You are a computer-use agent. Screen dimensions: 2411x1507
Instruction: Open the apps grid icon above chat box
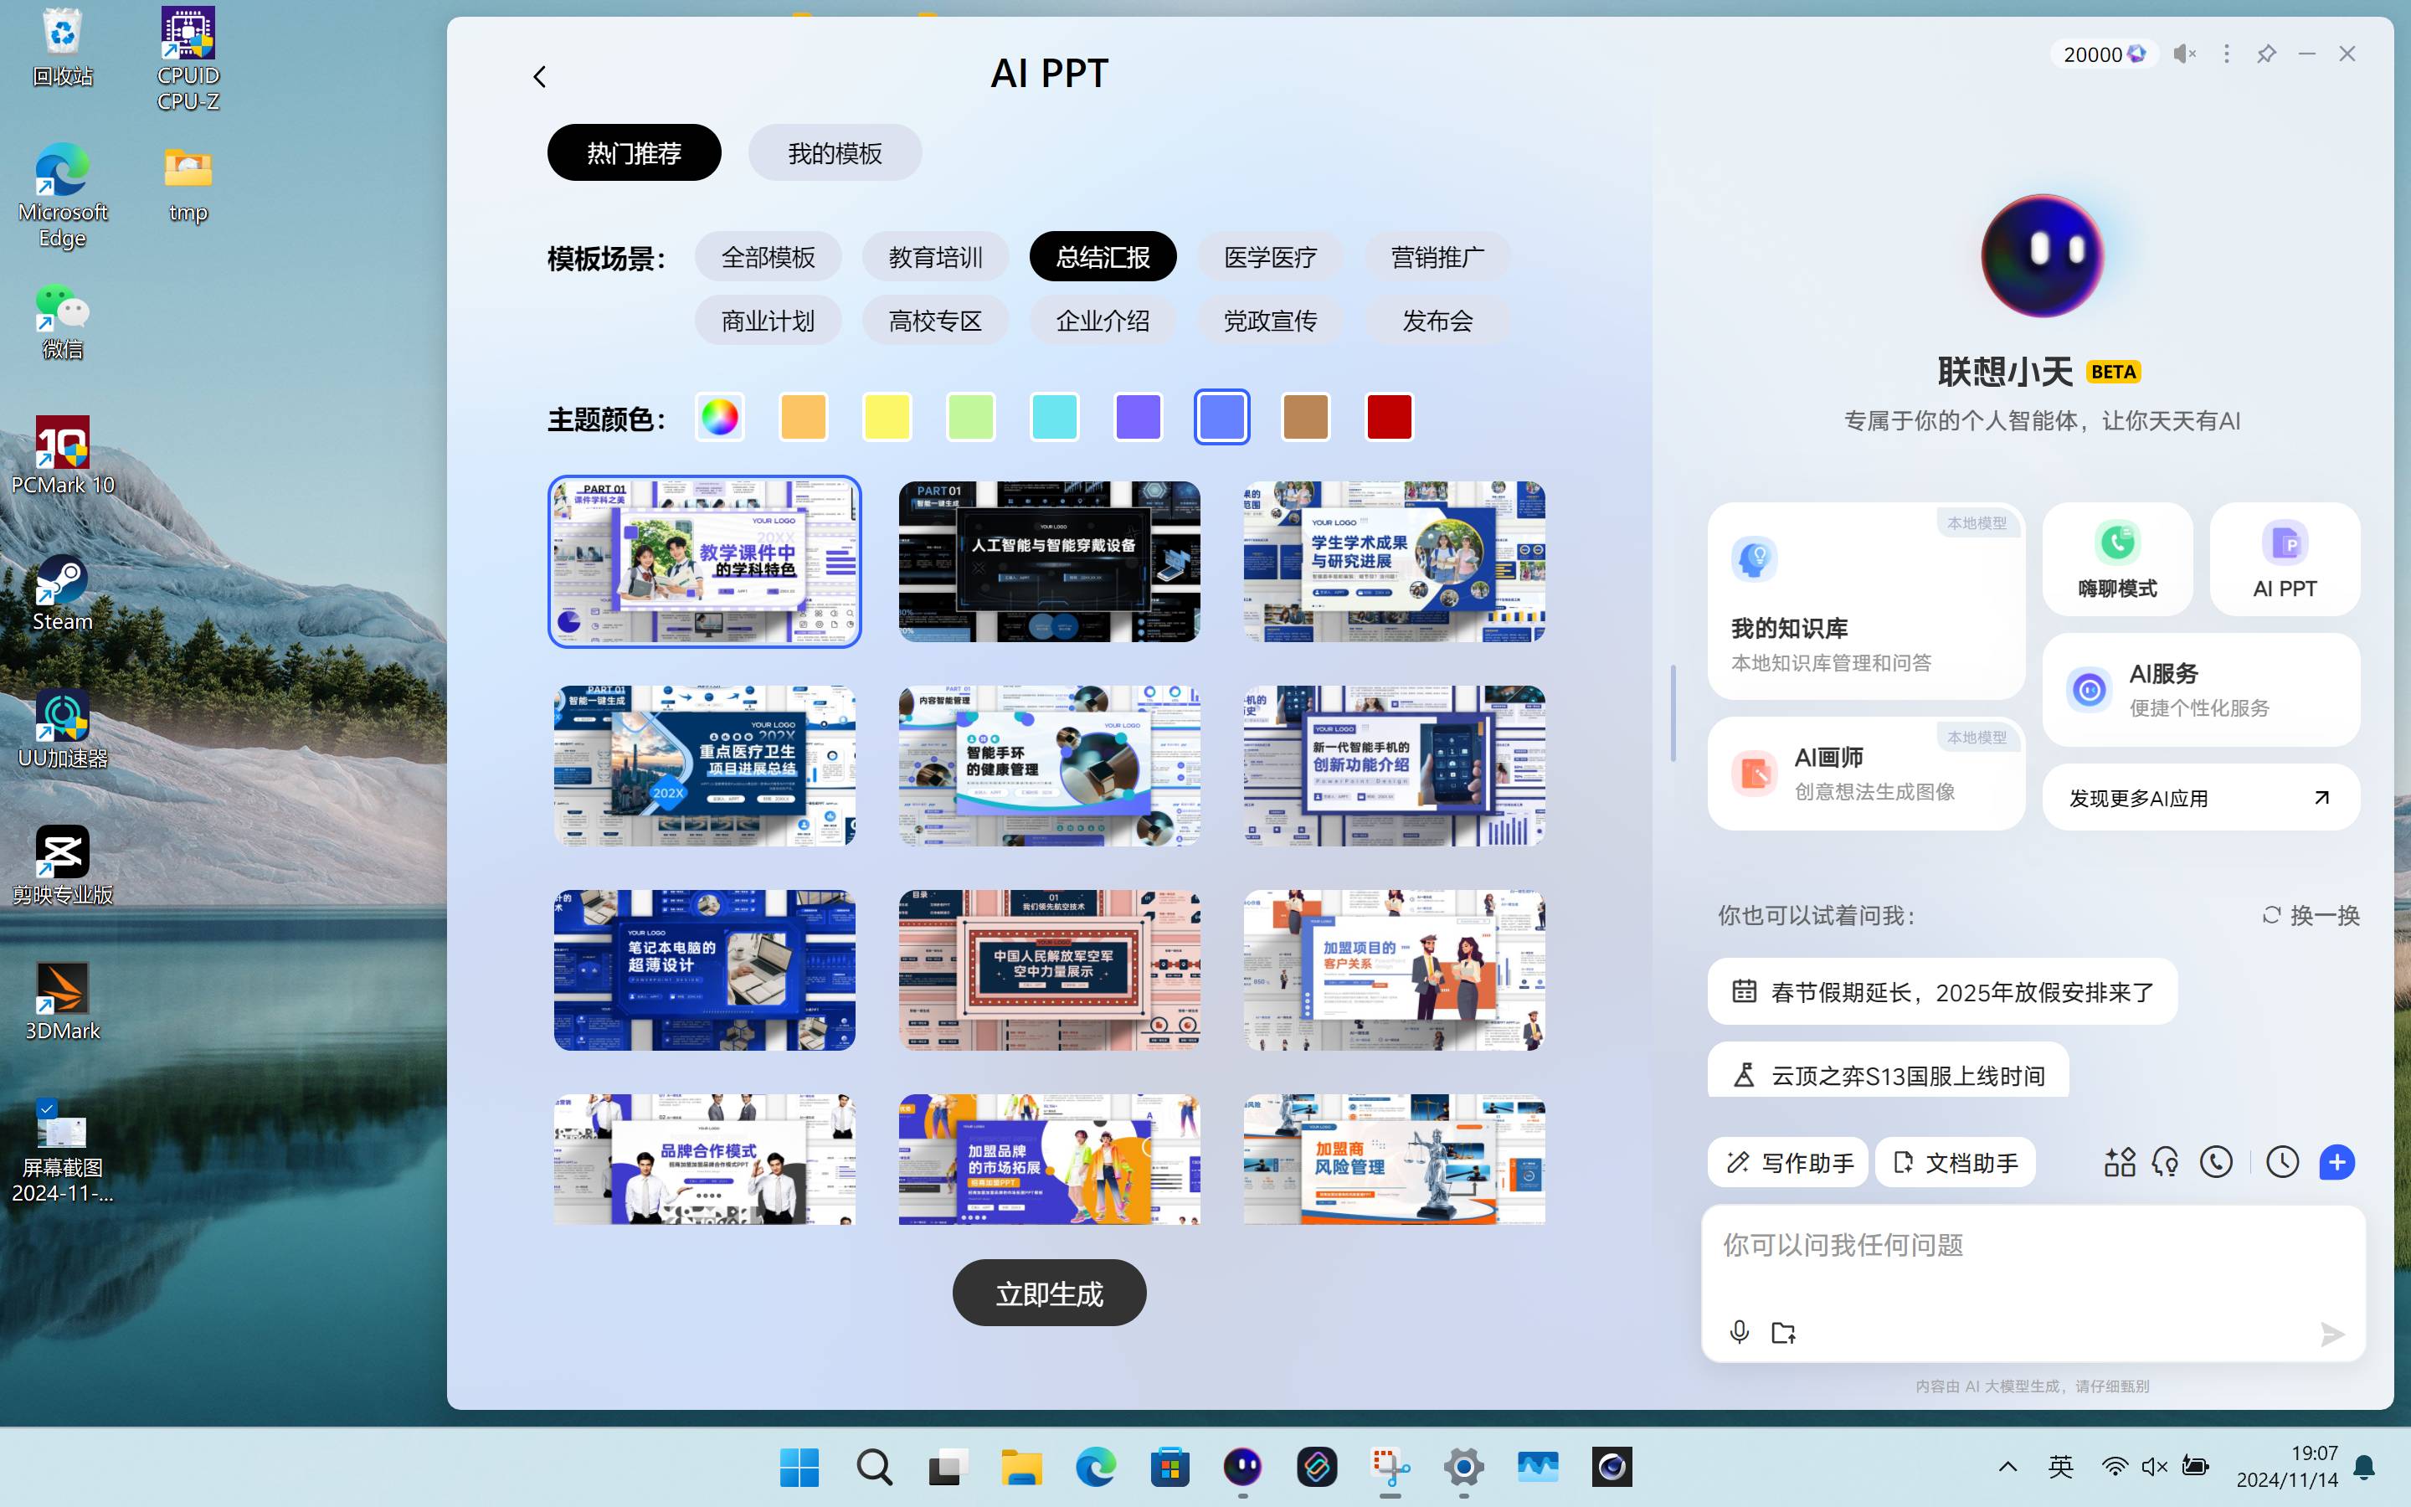(2119, 1162)
